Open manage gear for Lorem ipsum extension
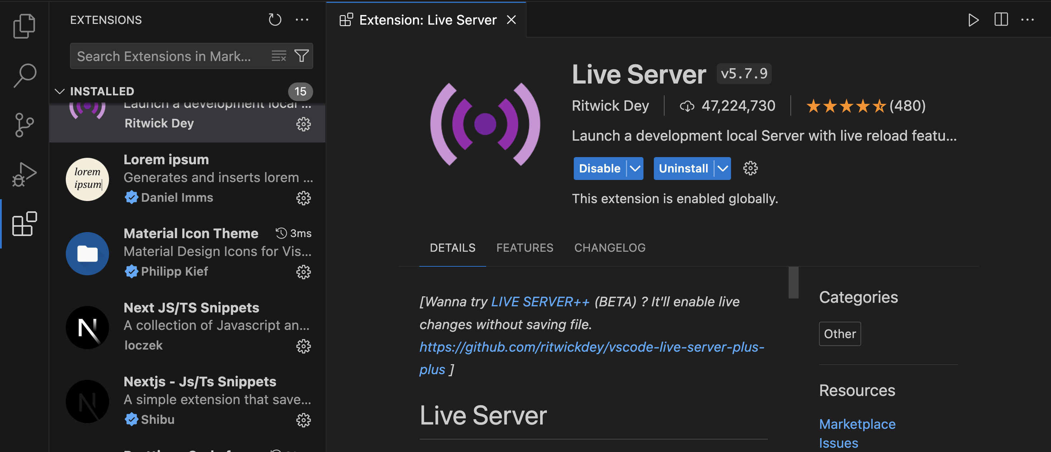Screen dimensions: 1051x452 pos(303,198)
